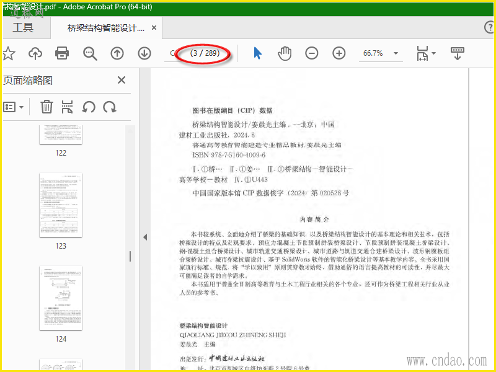Rotate page counterclockwise
The width and height of the screenshot is (496, 372).
(x=89, y=107)
